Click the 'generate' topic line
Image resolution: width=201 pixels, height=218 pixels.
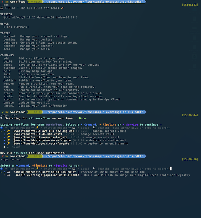coord(40,43)
